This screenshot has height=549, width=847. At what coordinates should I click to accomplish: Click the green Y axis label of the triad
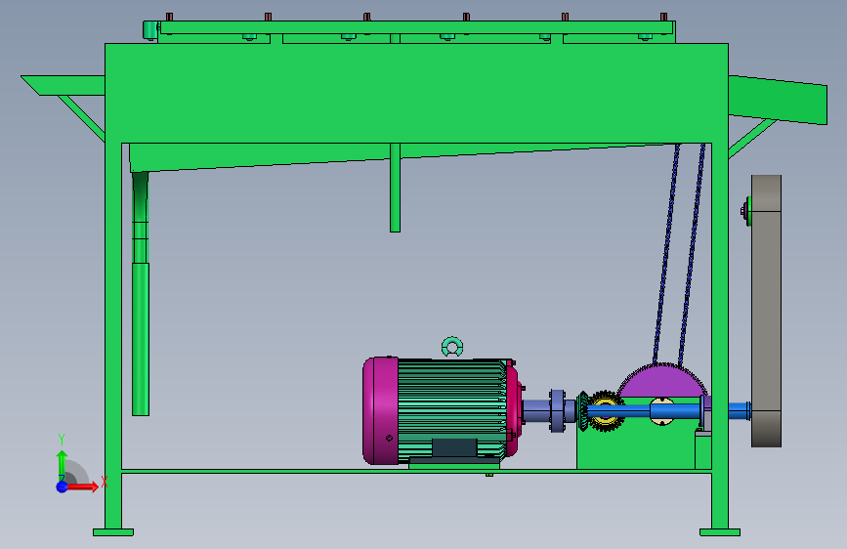(x=62, y=440)
